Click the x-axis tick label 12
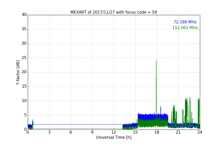This screenshot has width=222, height=148. [114, 132]
